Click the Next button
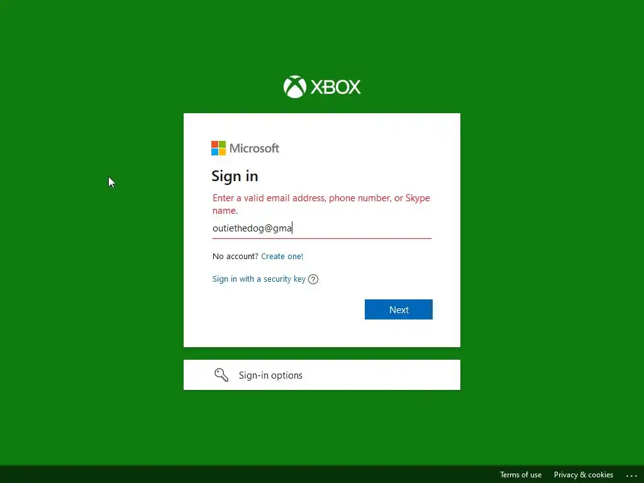 pyautogui.click(x=398, y=309)
